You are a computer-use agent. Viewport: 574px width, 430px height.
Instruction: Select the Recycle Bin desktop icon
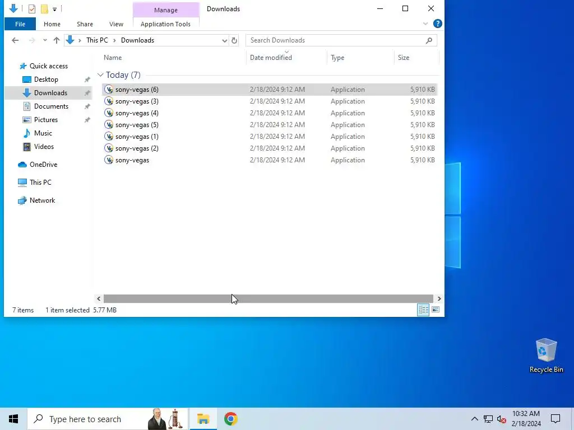546,356
